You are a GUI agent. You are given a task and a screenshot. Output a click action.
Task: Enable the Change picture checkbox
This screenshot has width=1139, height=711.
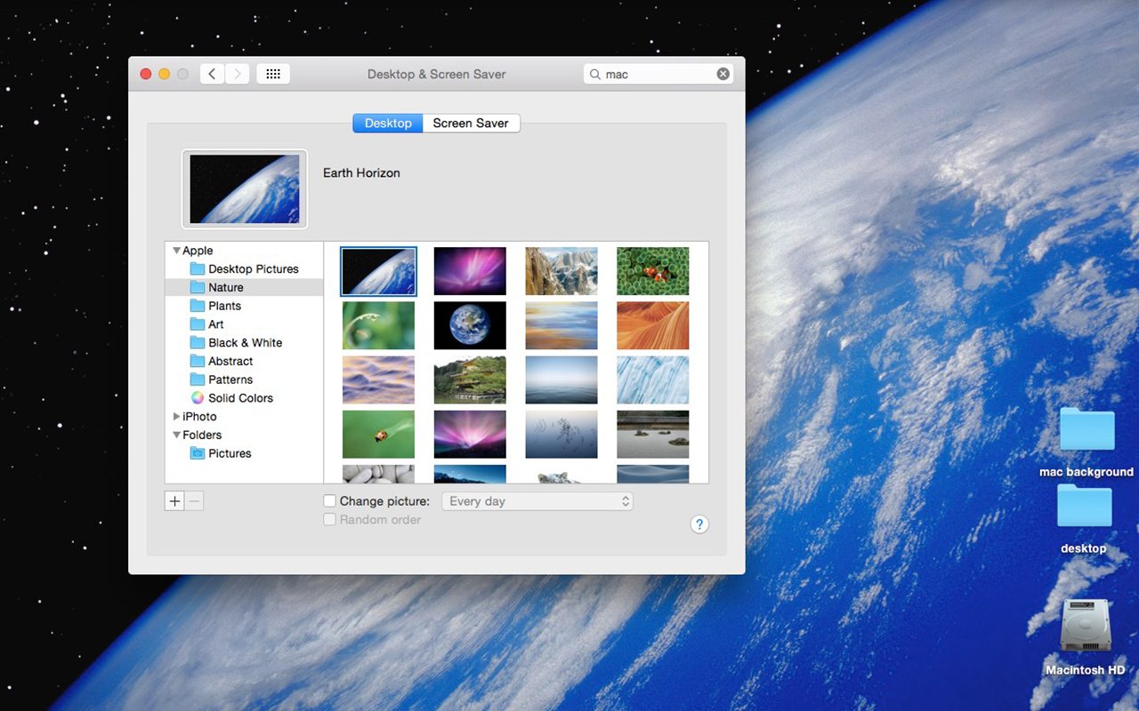pos(329,501)
